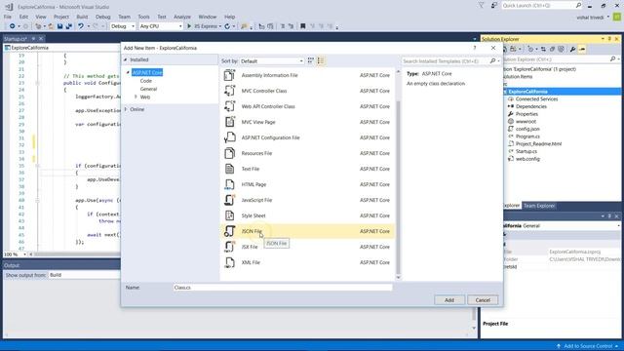
Task: Click the Name input field containing Class.cs
Action: pos(283,288)
